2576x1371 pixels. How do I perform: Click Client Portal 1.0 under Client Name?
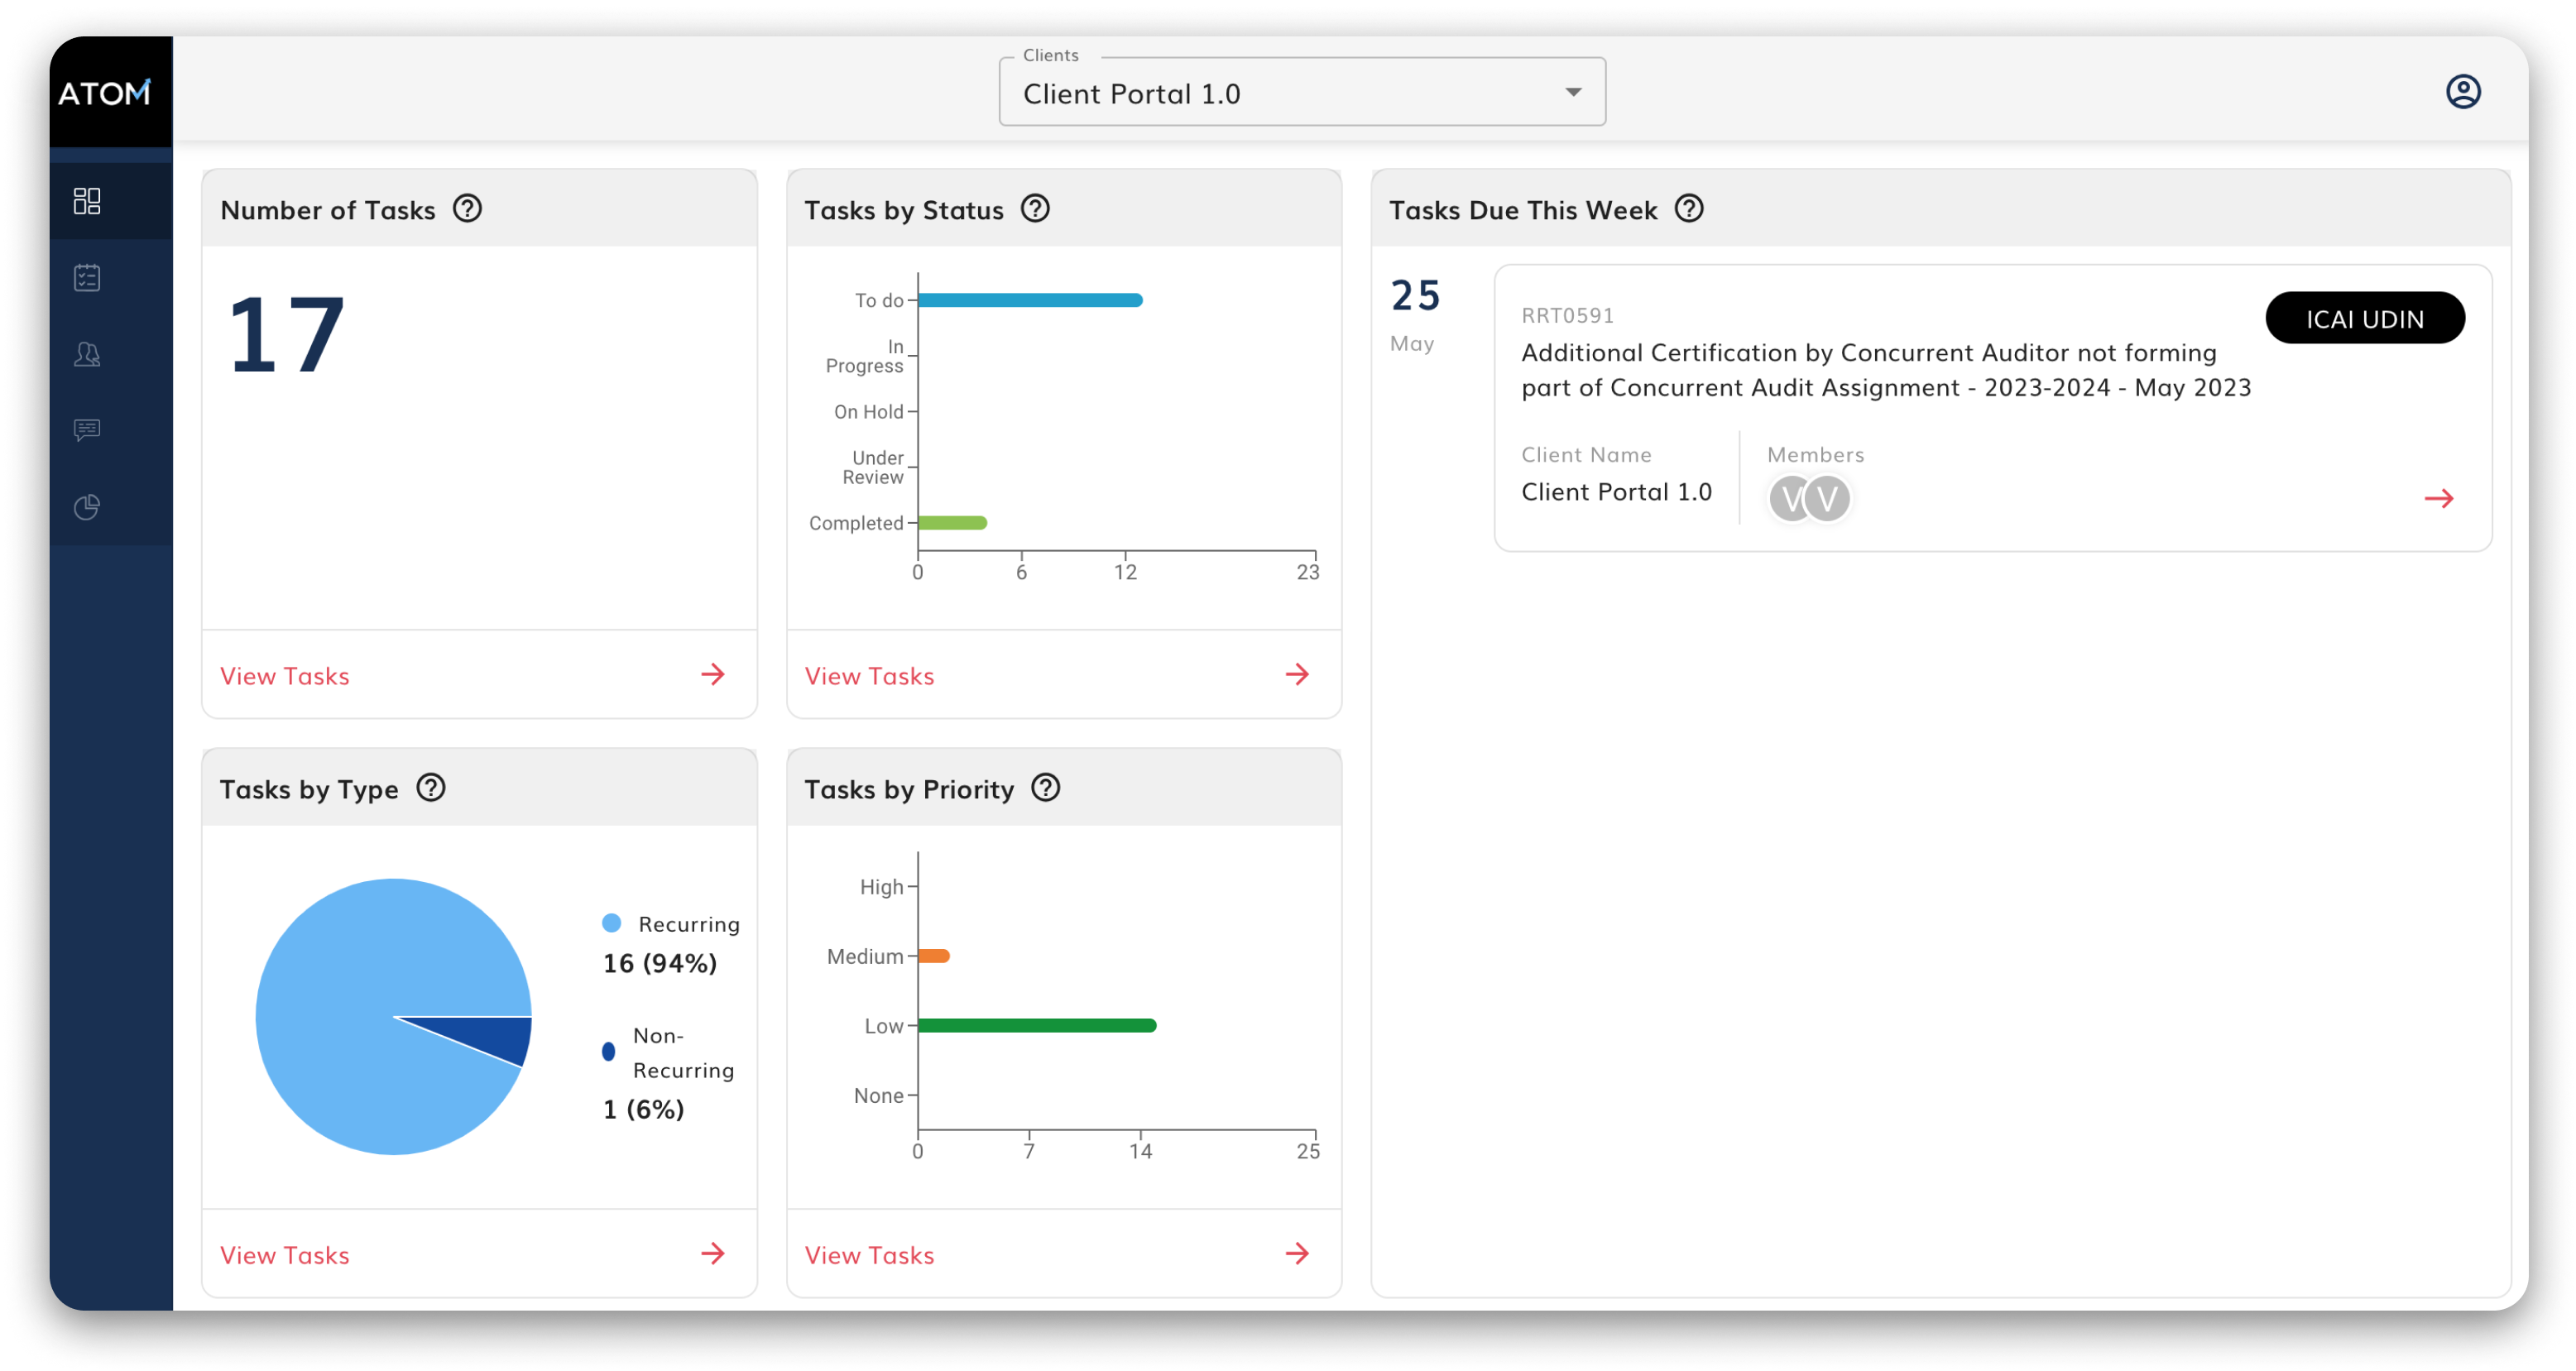pos(1616,492)
